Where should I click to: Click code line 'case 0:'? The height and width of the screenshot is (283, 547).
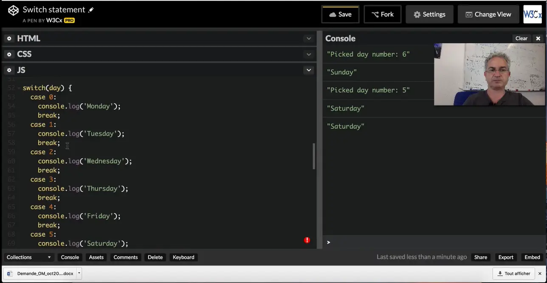43,97
